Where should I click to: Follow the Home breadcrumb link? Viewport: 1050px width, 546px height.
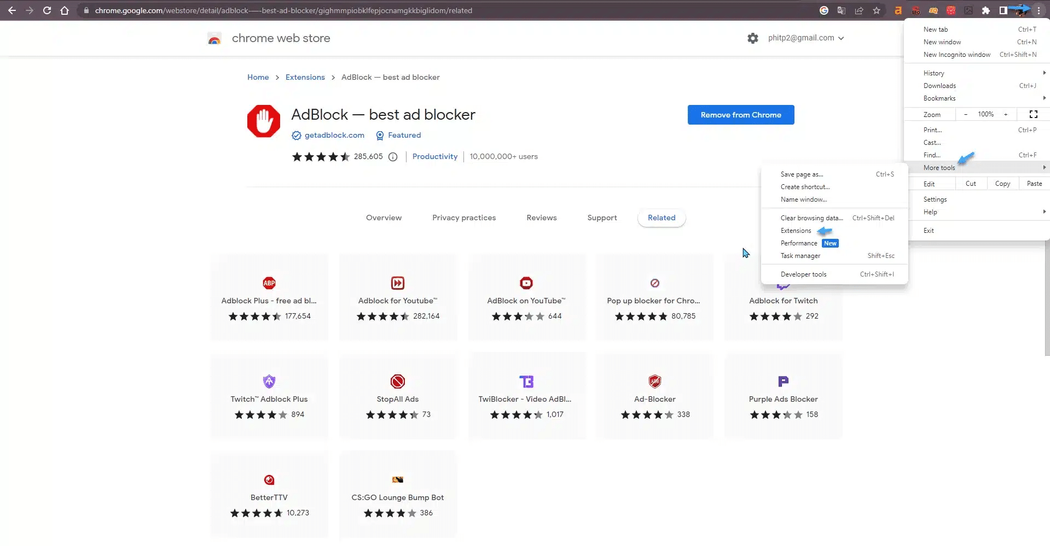258,77
